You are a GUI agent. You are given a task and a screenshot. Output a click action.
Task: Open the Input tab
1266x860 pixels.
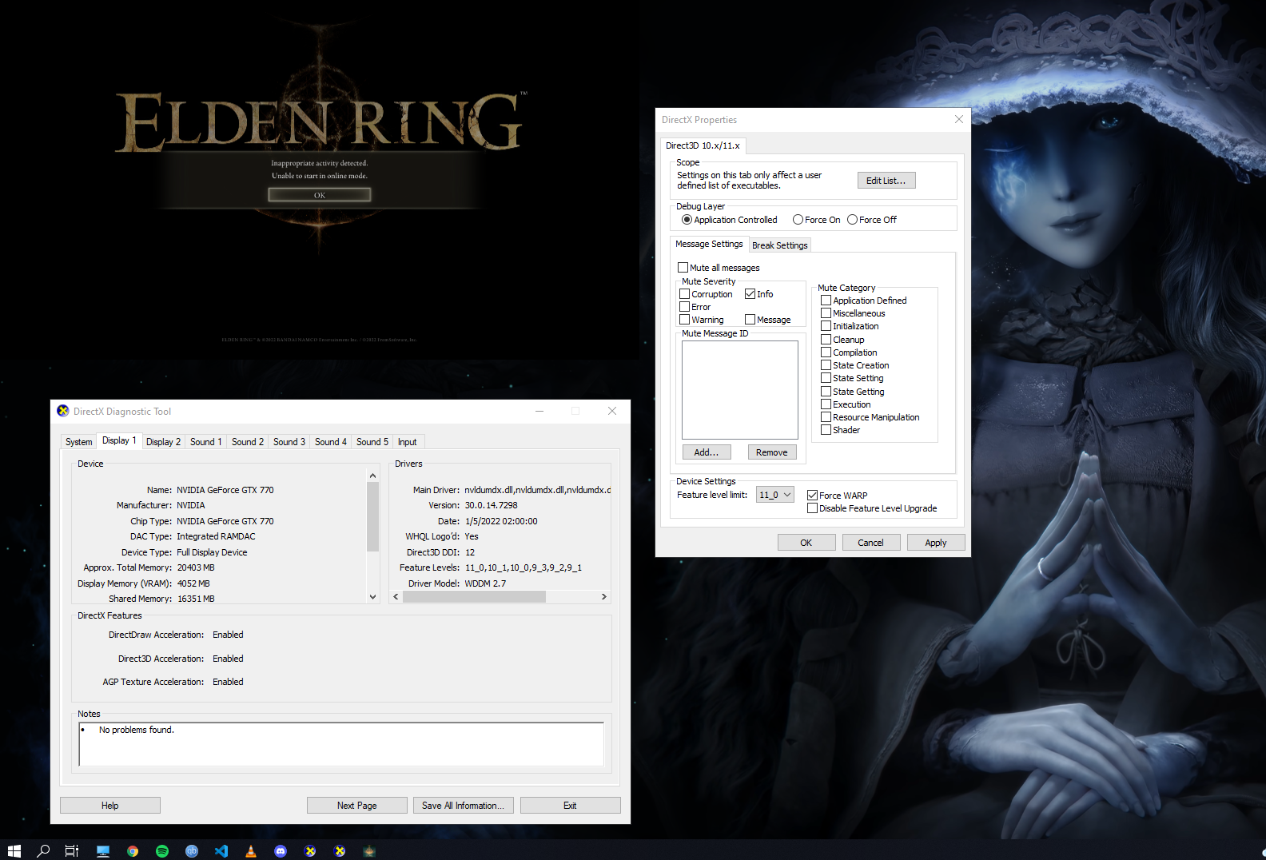[408, 442]
